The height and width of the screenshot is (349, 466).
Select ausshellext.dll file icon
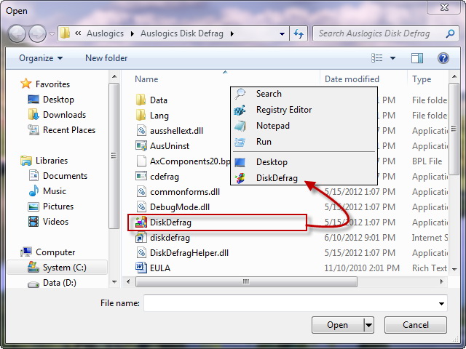click(141, 131)
